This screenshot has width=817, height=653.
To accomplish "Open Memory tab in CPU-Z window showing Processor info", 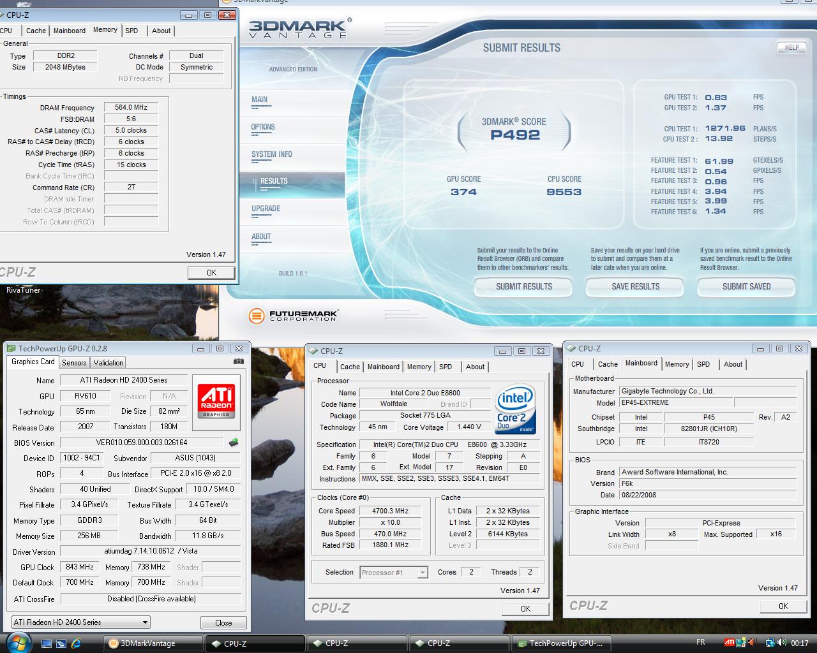I will 419,367.
